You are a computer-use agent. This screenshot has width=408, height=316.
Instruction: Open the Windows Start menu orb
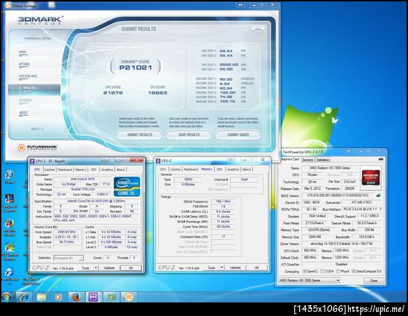(6, 297)
